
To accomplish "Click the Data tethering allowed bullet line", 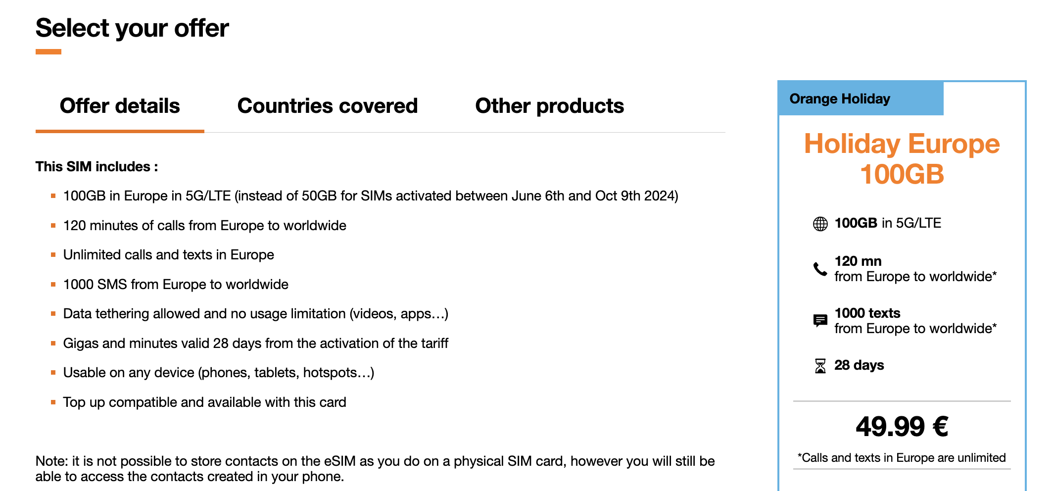I will [256, 314].
